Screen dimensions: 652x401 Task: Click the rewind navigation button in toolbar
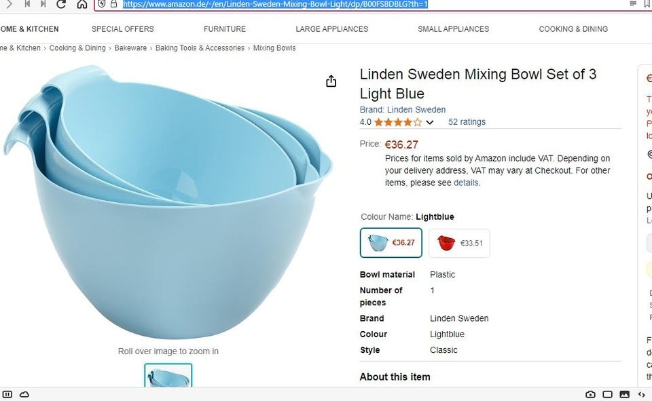pyautogui.click(x=27, y=4)
